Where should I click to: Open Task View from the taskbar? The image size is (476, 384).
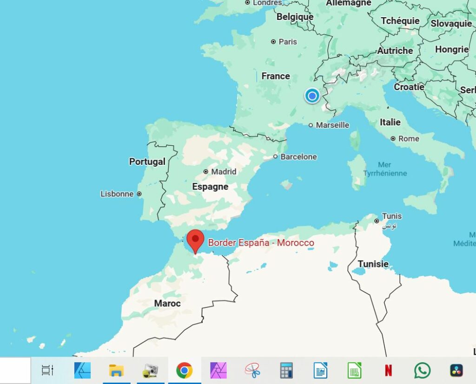47,370
